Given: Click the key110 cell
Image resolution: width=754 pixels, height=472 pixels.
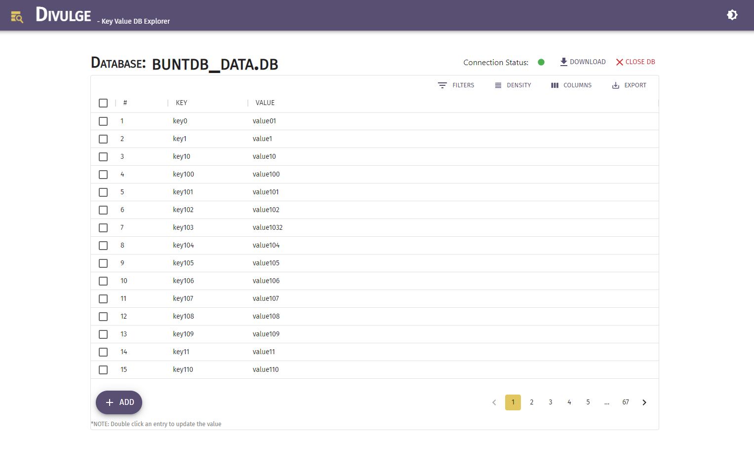Looking at the screenshot, I should pos(183,370).
